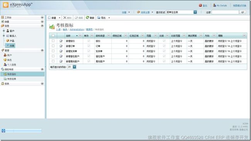
Task: Collapse the 管理 sidebar group
Action: coord(42,50)
